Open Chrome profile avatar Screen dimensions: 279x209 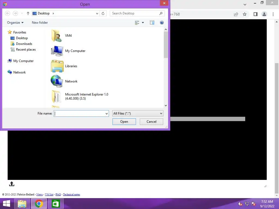tap(264, 14)
